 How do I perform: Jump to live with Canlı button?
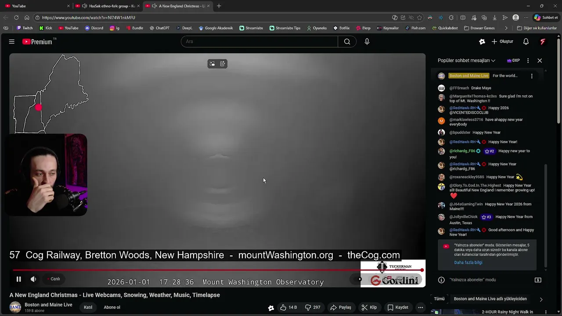[54, 279]
